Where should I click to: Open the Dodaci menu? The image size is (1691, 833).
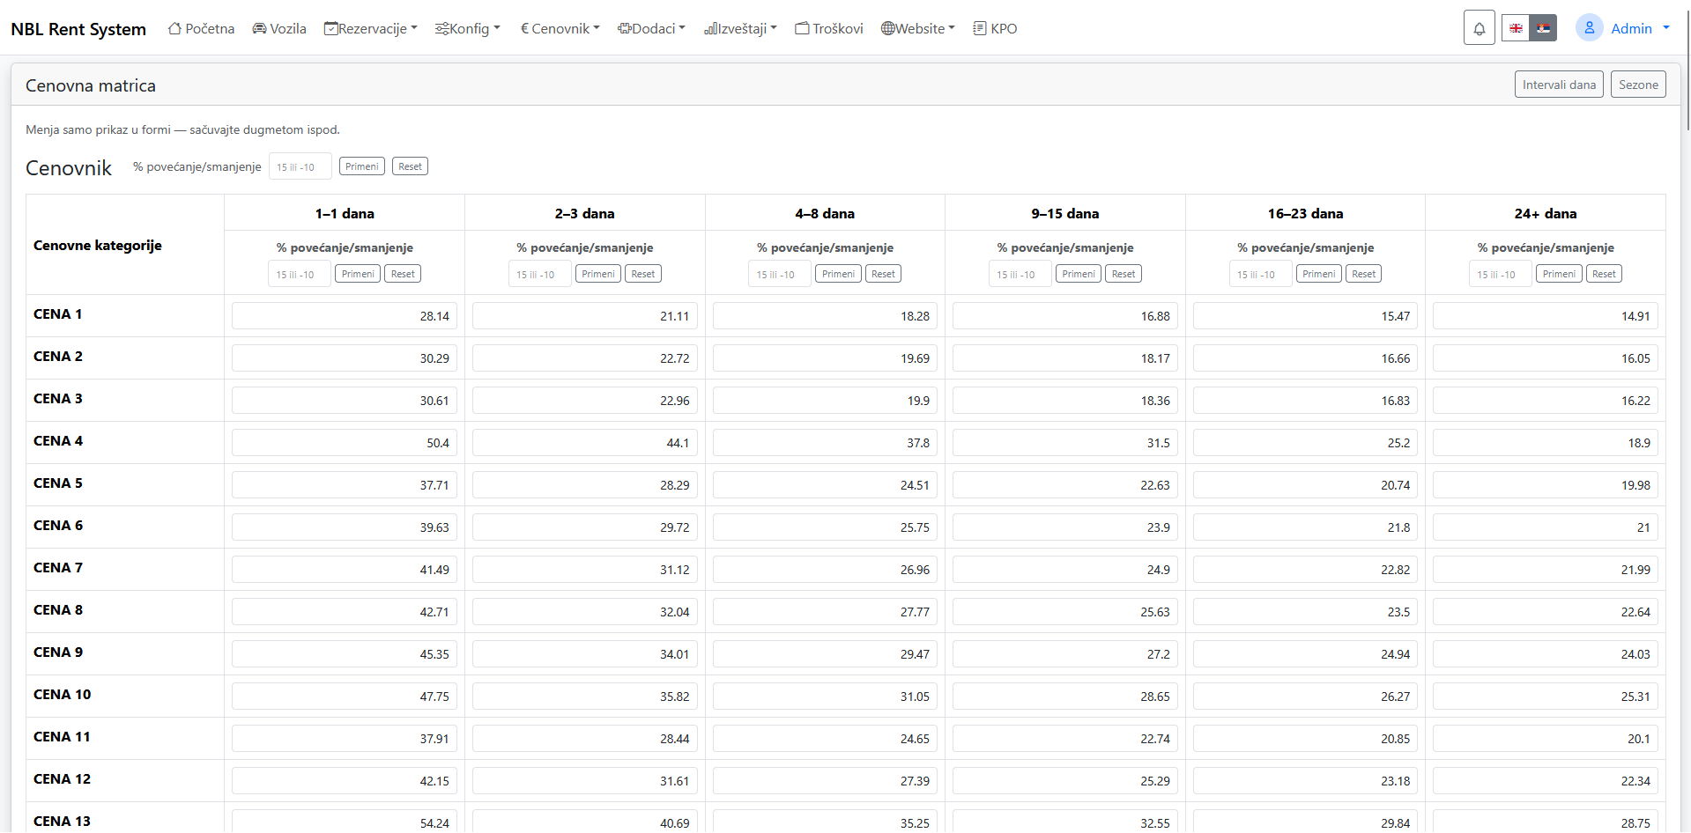coord(652,28)
